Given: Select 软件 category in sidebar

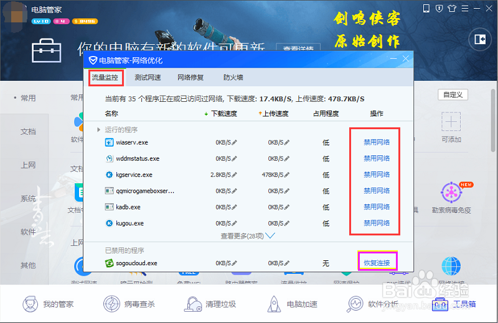Looking at the screenshot, I should coord(28,232).
